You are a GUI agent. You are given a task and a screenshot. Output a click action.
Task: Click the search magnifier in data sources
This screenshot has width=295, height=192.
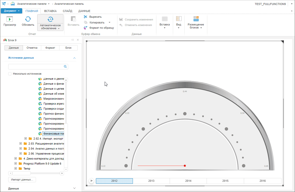[x=65, y=67]
